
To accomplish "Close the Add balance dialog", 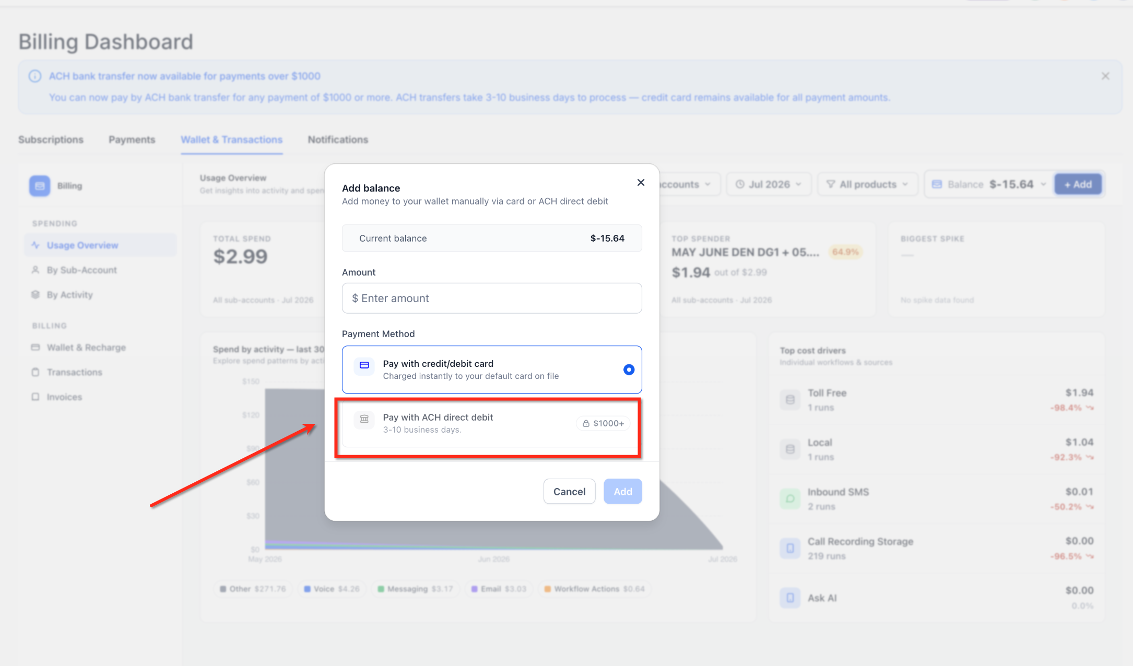I will coord(641,182).
